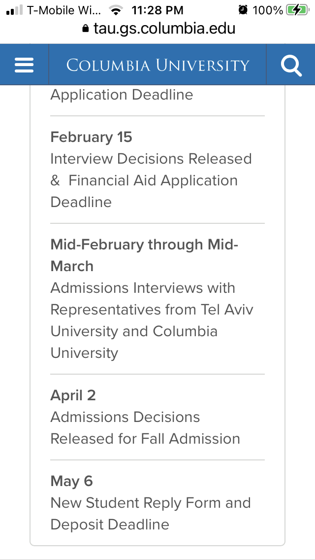This screenshot has height=560, width=315.
Task: Tap Mid-February through Mid-March heading
Action: [x=144, y=255]
